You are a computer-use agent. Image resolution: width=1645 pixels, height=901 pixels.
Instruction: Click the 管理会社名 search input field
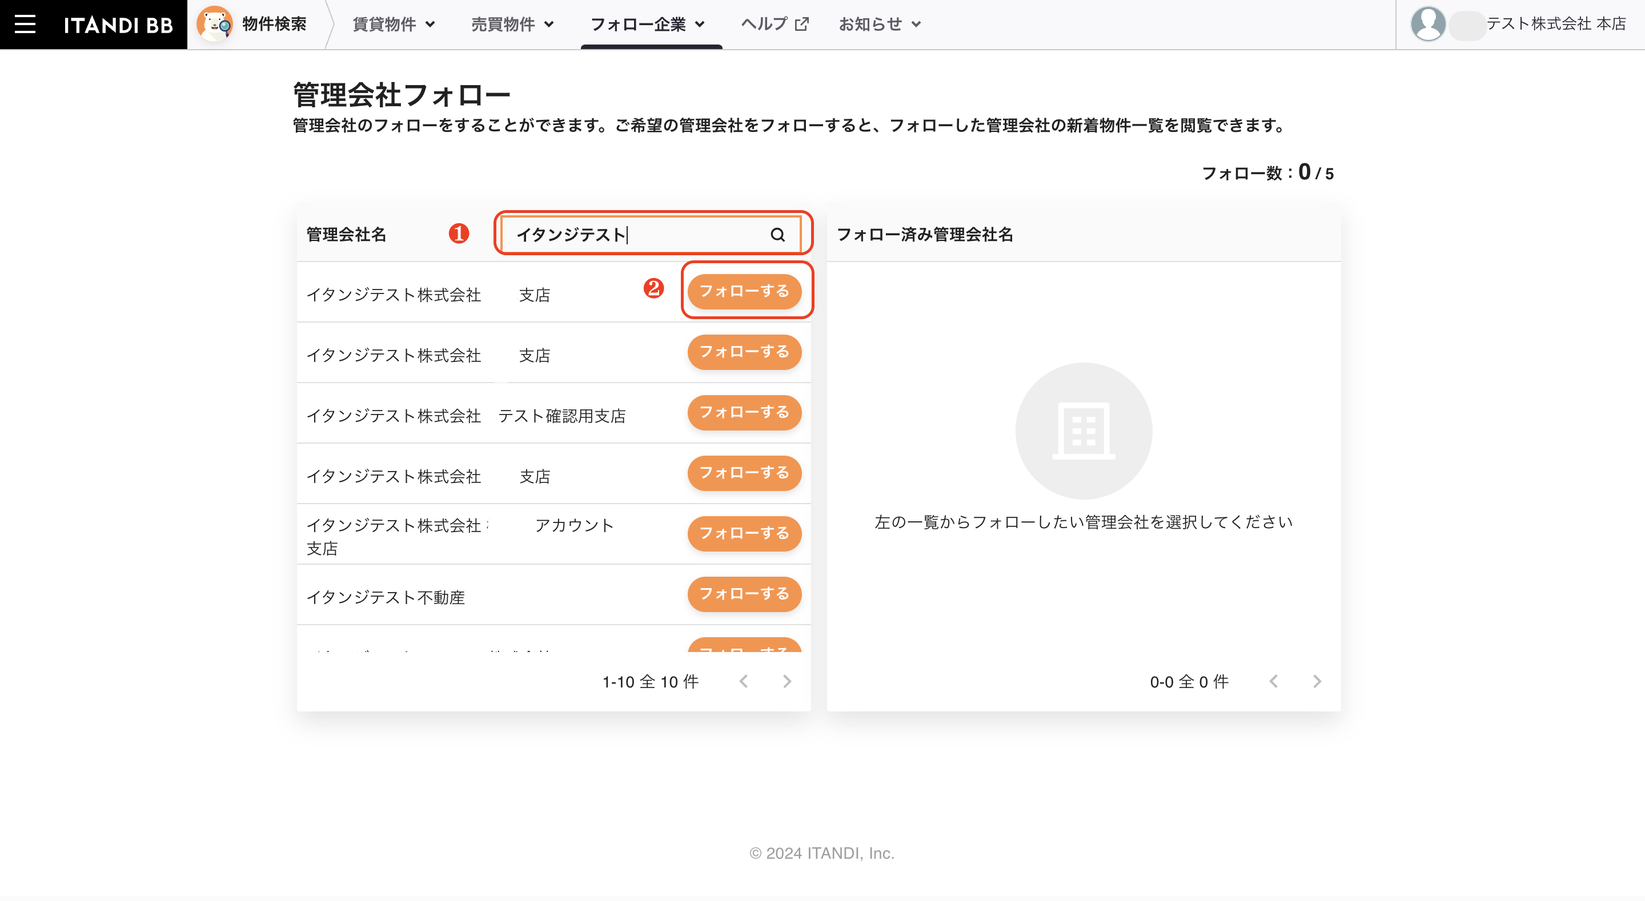[650, 234]
